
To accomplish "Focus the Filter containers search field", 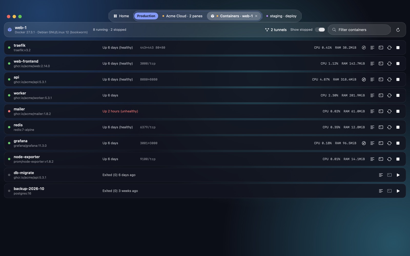I will pos(359,30).
